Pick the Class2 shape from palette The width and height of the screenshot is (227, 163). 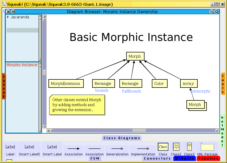[176, 149]
